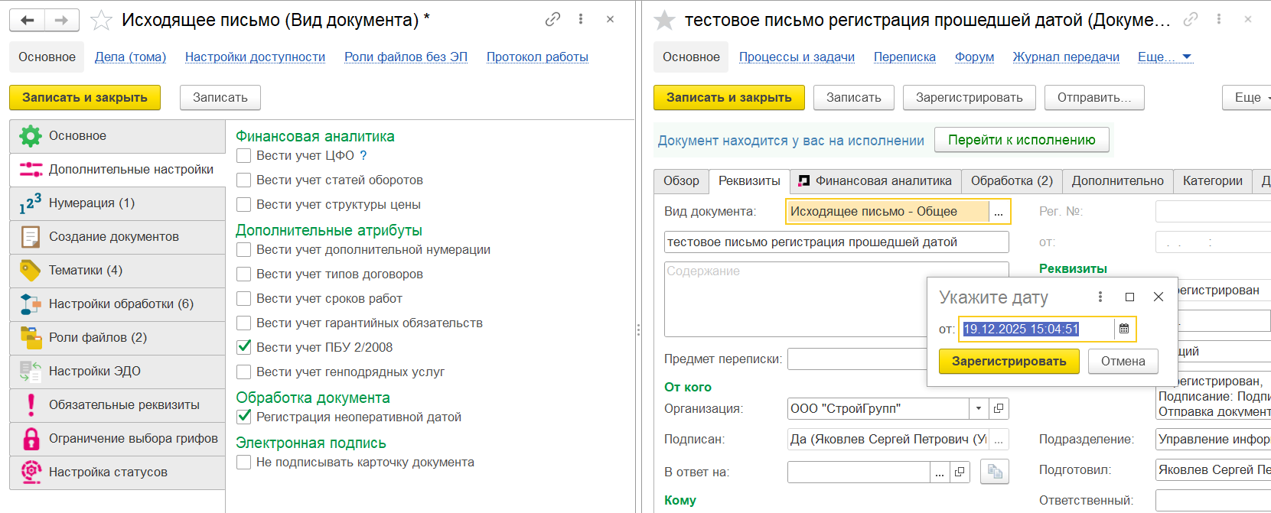Open Протокол работы link
Viewport: 1271px width, 513px height.
pyautogui.click(x=537, y=57)
